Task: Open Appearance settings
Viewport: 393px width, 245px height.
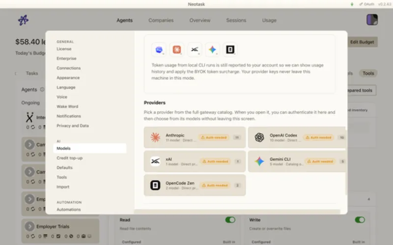Action: (68, 78)
